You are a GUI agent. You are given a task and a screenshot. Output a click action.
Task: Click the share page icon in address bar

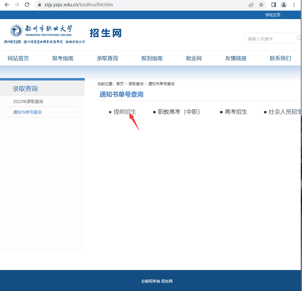(251, 5)
